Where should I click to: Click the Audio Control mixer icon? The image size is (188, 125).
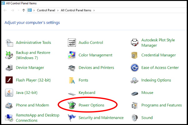[x=72, y=43]
